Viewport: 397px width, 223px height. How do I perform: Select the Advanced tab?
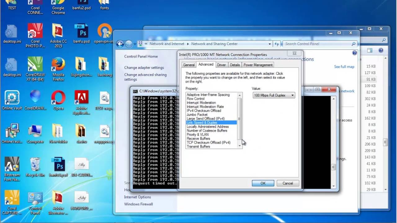click(206, 64)
